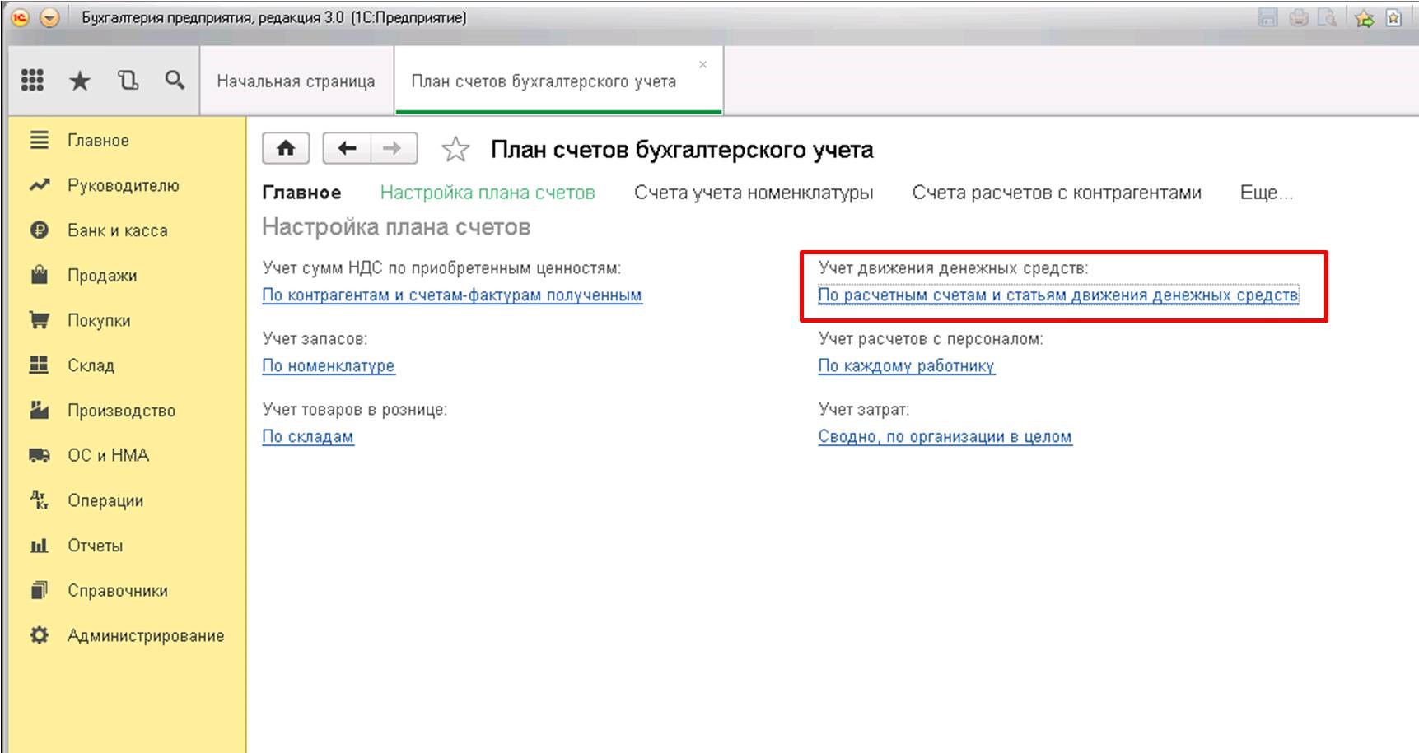Close the План счетов бухгалтерского учета tab
The width and height of the screenshot is (1419, 753).
point(702,64)
